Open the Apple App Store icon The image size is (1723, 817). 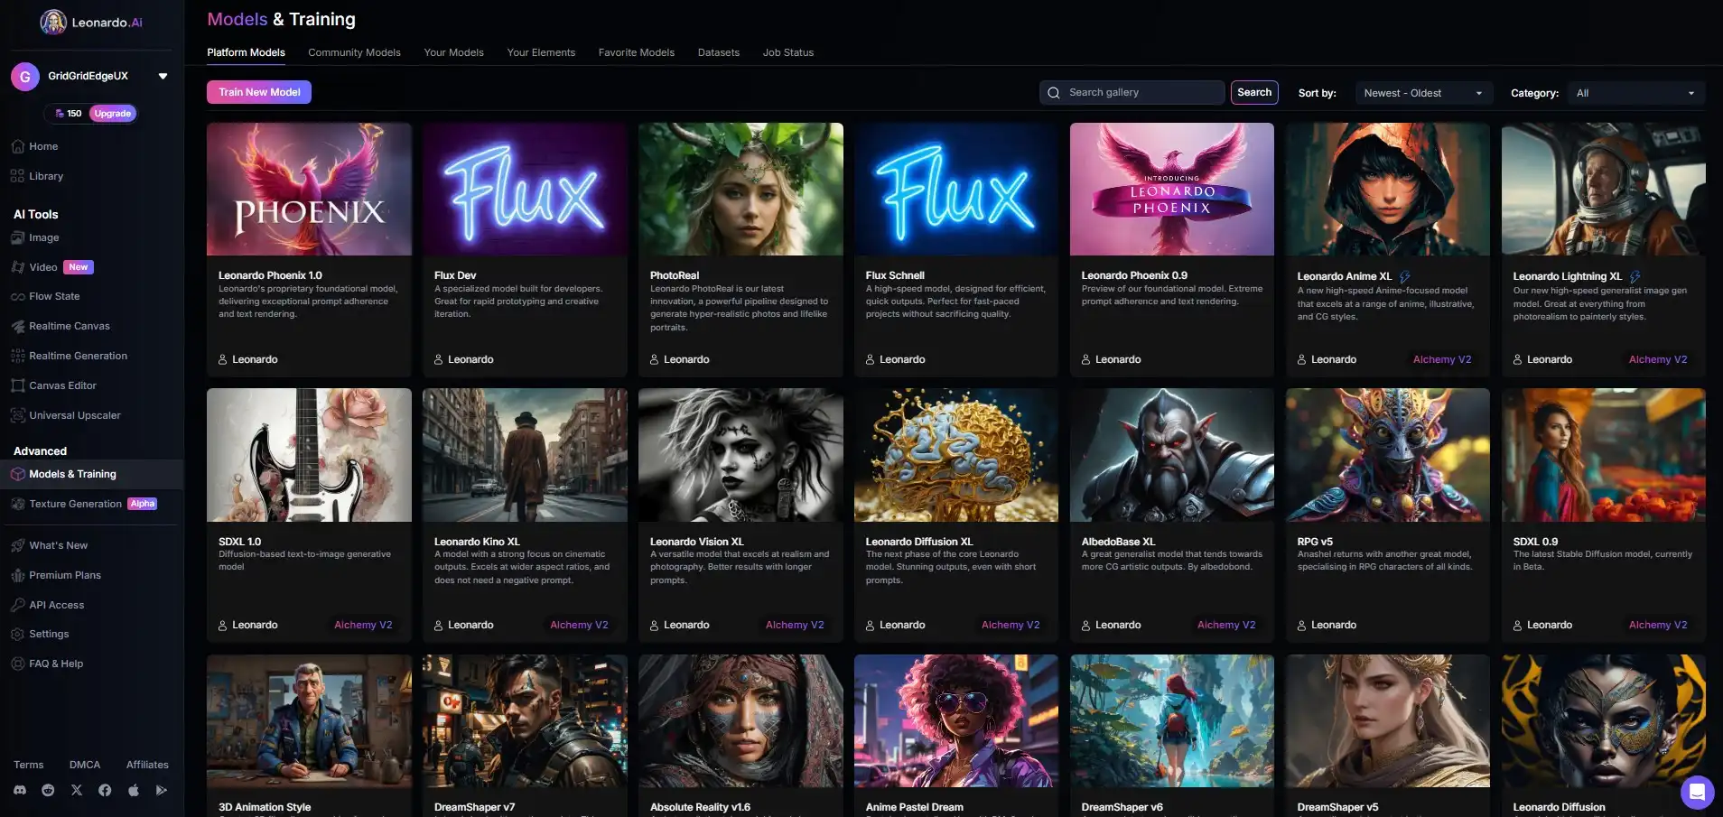tap(134, 790)
